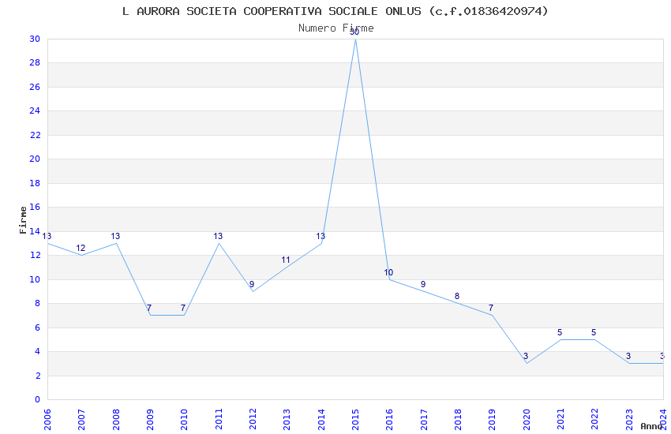671x434 pixels.
Task: Click y-axis tick label 6
Action: tap(37, 328)
